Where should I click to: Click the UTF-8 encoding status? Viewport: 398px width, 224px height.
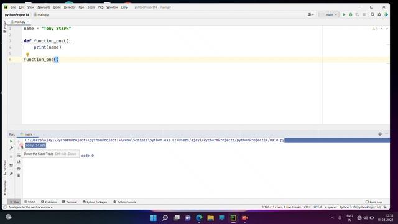[x=318, y=207]
